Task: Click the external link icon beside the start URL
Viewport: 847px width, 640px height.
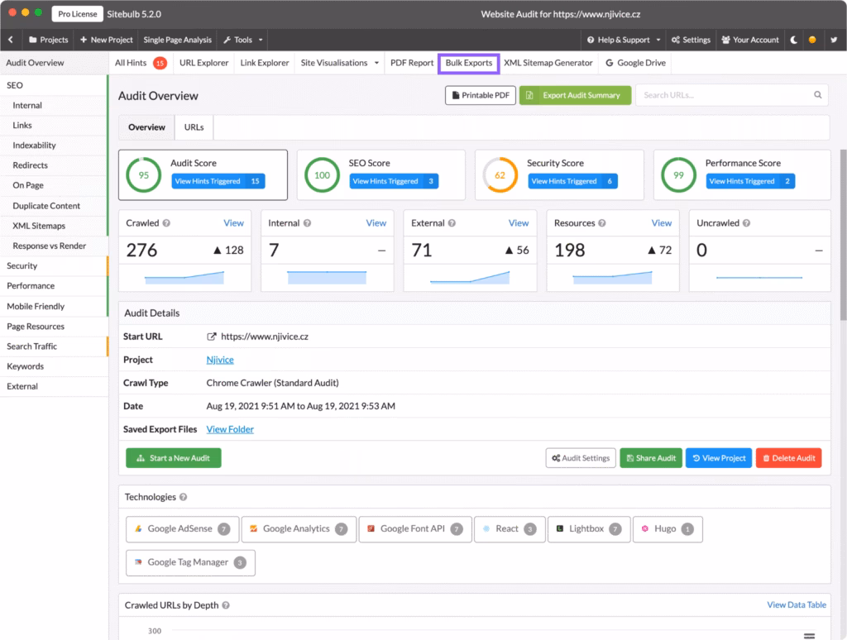Action: [213, 336]
